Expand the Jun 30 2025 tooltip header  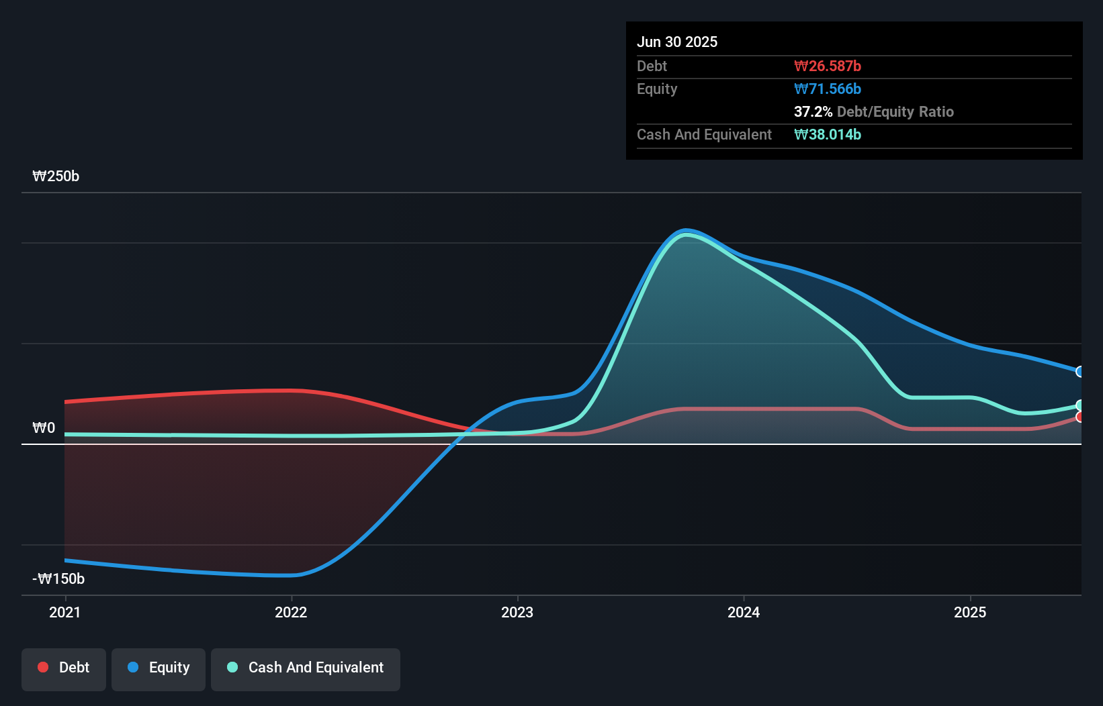click(677, 42)
